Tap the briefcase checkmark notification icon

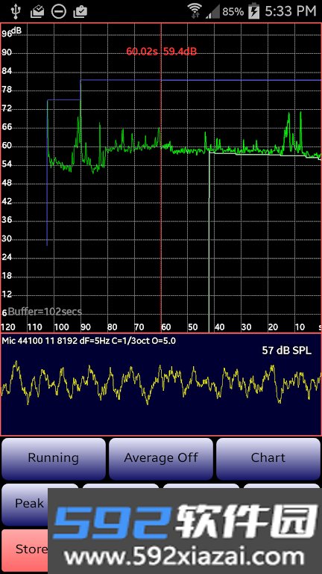coord(80,12)
